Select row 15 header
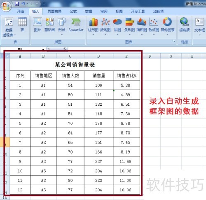The height and width of the screenshot is (200, 206). [x=5, y=198]
